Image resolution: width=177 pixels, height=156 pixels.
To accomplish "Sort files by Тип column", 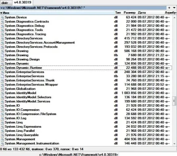I will (118, 13).
